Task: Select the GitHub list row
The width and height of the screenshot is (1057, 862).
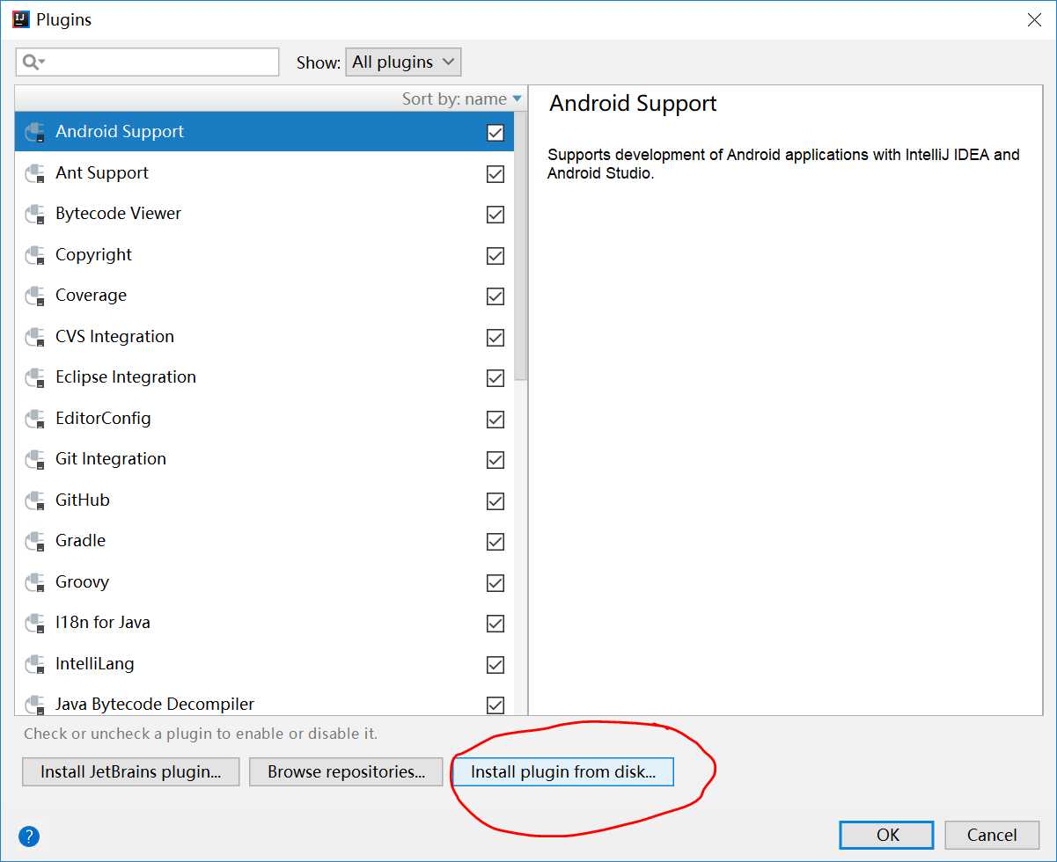Action: [264, 500]
